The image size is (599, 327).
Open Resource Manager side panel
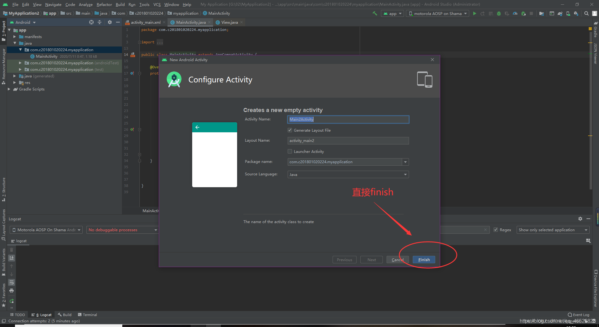coord(4,66)
